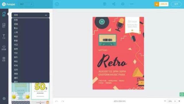Click the Share icon in the top bar

point(114,4)
